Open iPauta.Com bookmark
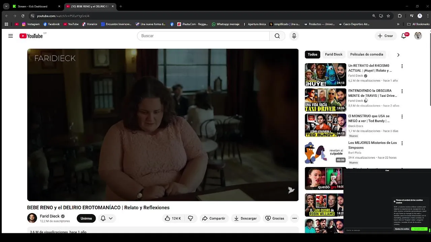Viewport: 431px width, 242px height. pyautogui.click(x=193, y=24)
